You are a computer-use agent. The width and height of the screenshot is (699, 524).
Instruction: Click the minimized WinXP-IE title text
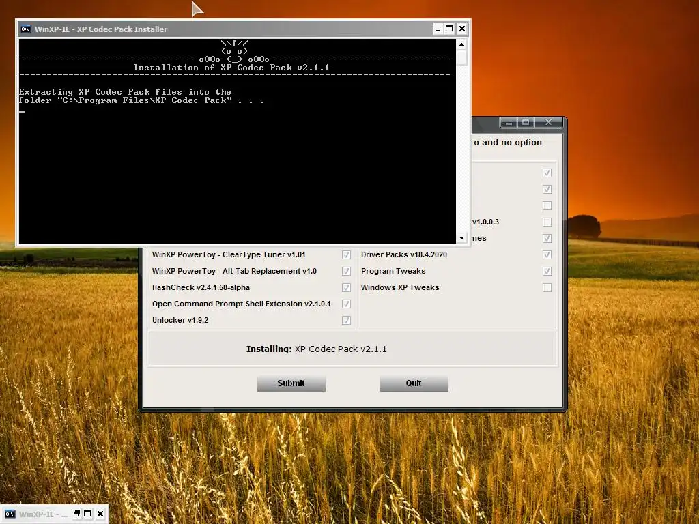point(43,514)
